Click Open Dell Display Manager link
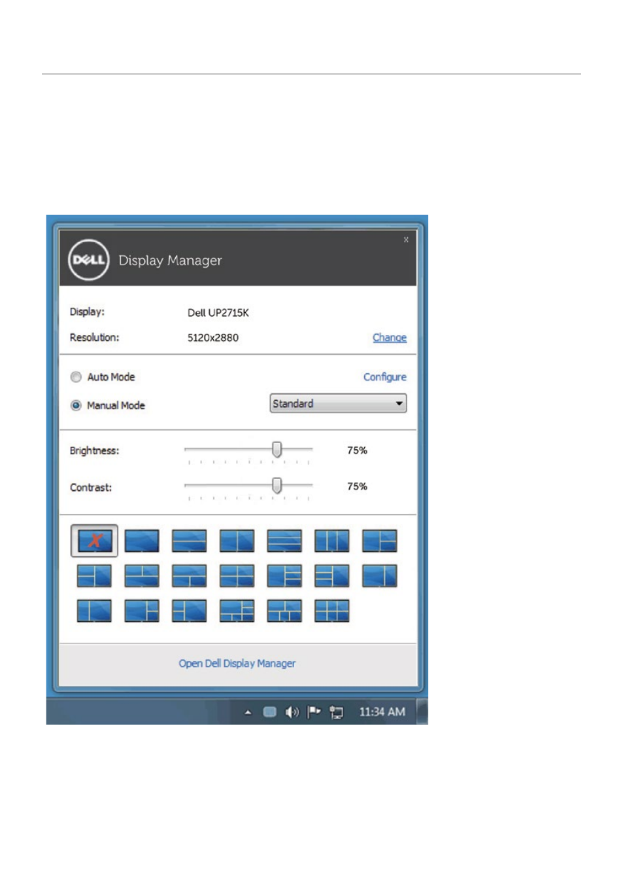623x885 pixels. [237, 663]
